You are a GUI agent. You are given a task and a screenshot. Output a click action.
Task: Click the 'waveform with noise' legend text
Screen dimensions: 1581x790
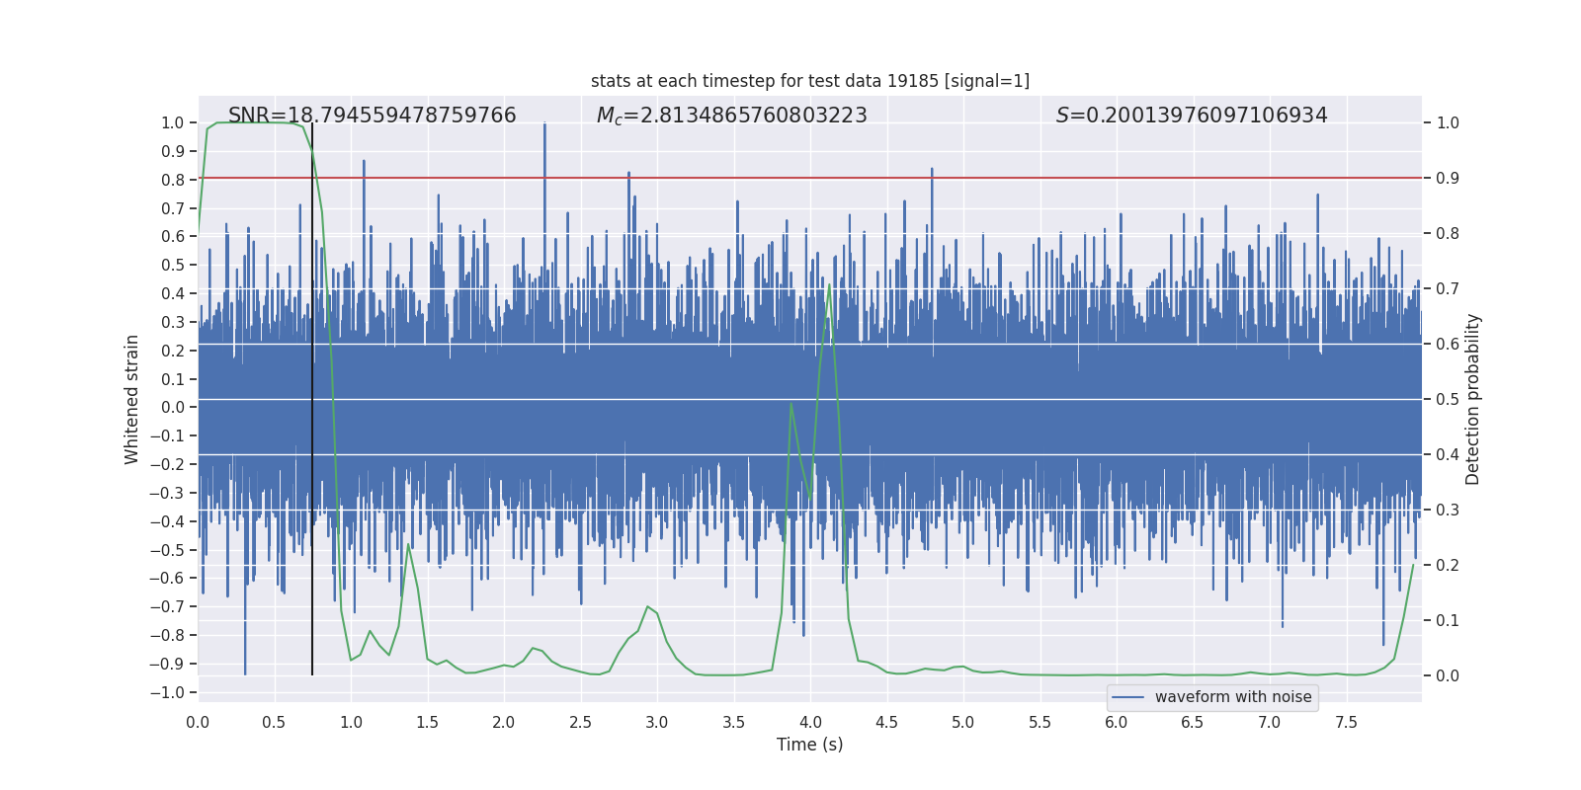point(1233,697)
